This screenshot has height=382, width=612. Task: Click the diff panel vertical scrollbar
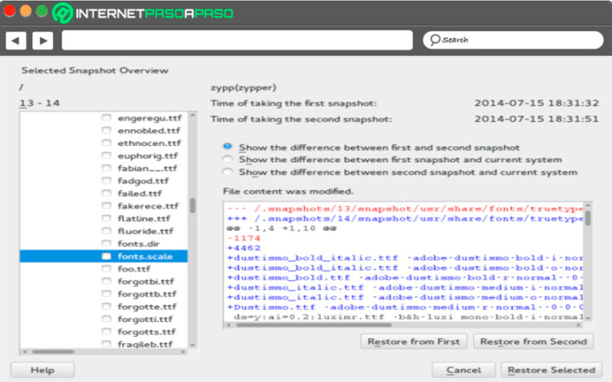pos(587,219)
